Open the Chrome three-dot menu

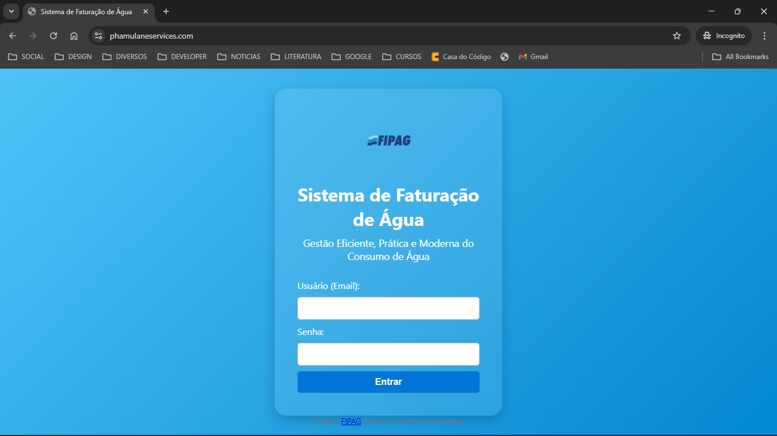tap(764, 36)
